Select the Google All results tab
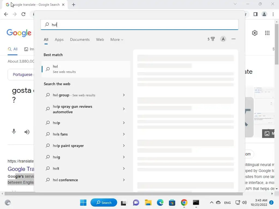The height and width of the screenshot is (209, 279). pos(13,49)
